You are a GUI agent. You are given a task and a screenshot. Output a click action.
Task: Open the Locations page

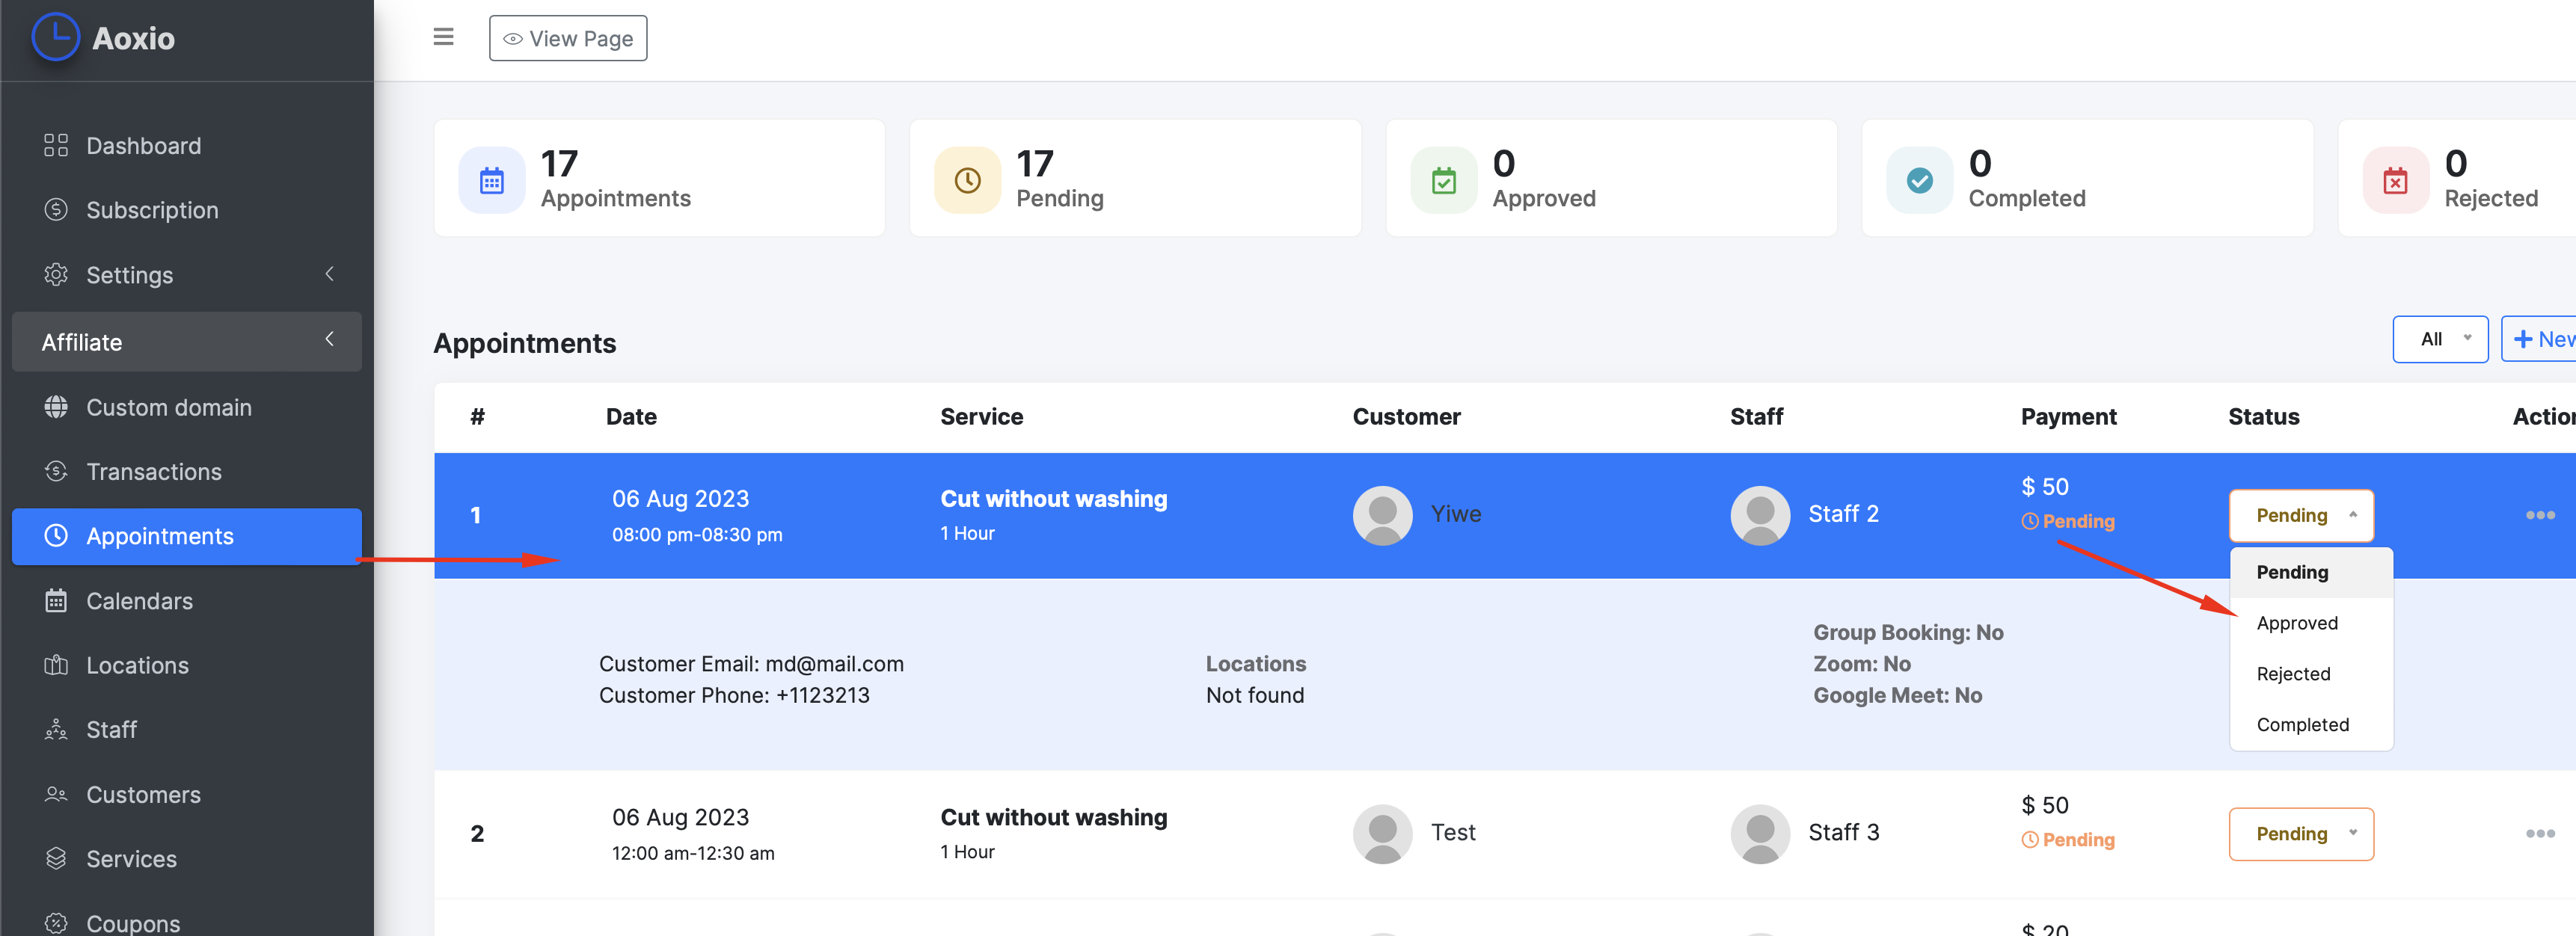(x=137, y=665)
